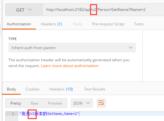
Task: Open the JSON format dropdown
Action: pyautogui.click(x=82, y=103)
